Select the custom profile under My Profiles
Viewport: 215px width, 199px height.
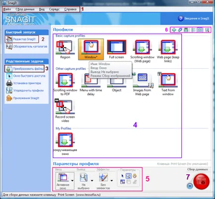pos(65,144)
